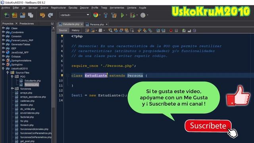Open the Chrome browser dropdown arrow
The image size is (254, 143).
tap(100, 15)
